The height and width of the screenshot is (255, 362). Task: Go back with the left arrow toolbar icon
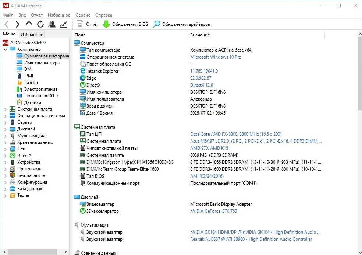6,24
